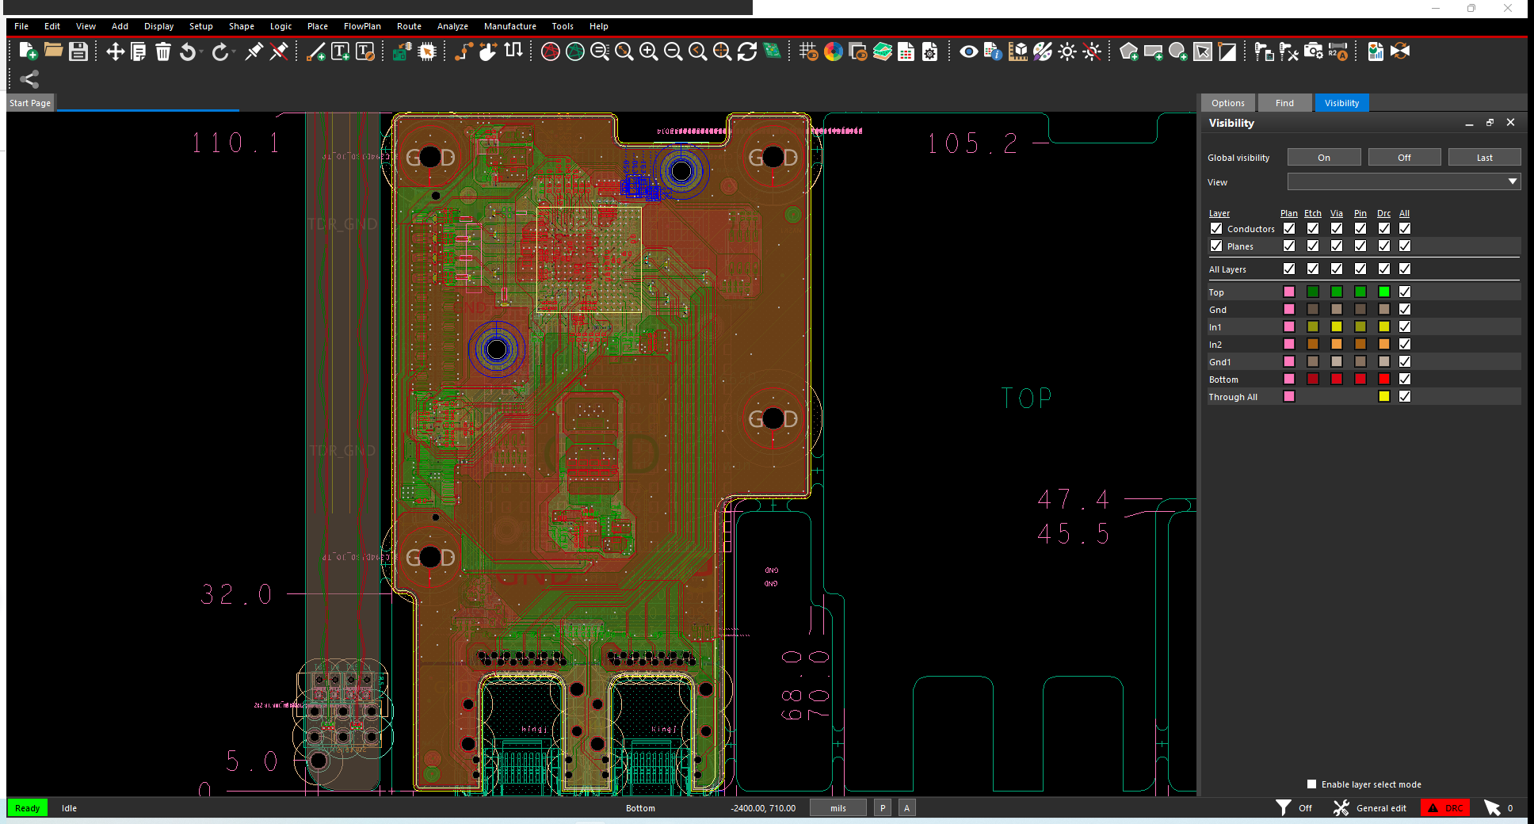Open the Undo history dropdown arrow
This screenshot has height=824, width=1534.
click(x=201, y=51)
